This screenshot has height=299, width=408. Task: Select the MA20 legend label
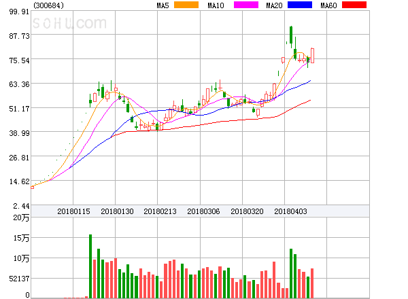pyautogui.click(x=274, y=5)
